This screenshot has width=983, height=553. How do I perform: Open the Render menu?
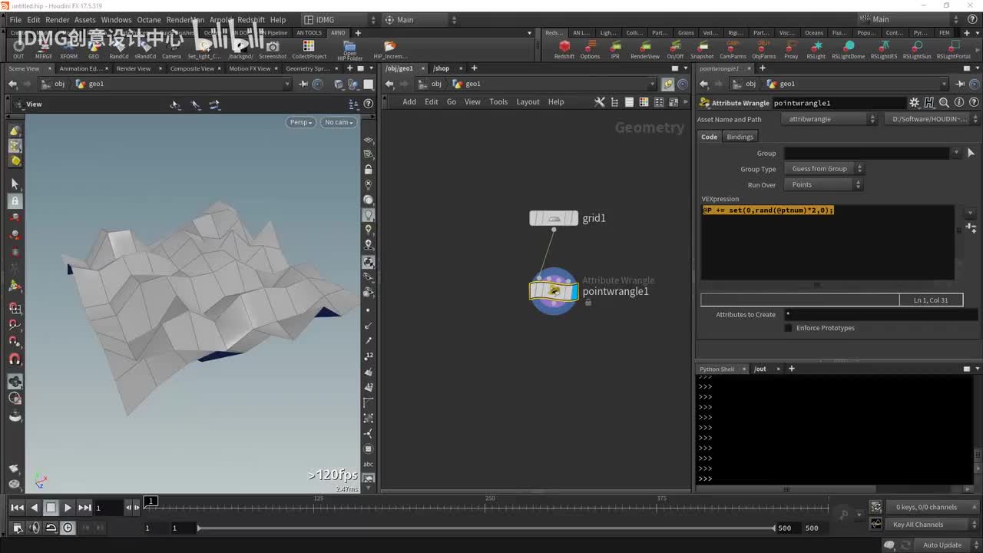(x=58, y=20)
